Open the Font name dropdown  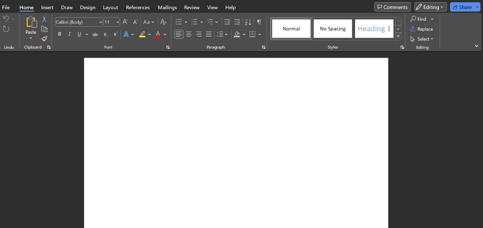(100, 22)
